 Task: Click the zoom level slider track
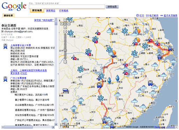click(65, 47)
